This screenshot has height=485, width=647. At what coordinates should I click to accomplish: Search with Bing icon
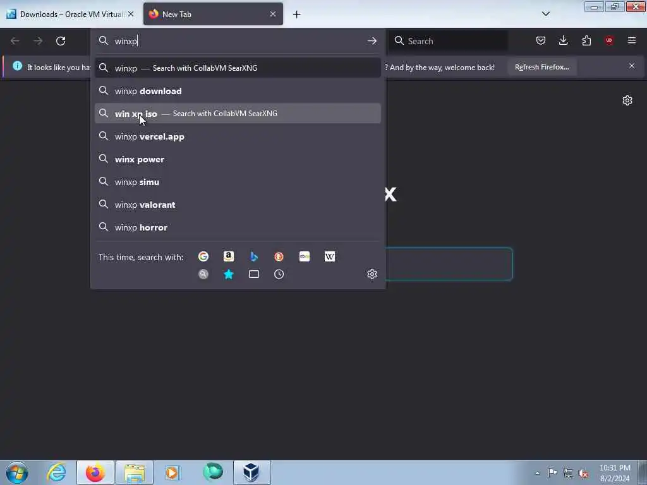click(254, 256)
